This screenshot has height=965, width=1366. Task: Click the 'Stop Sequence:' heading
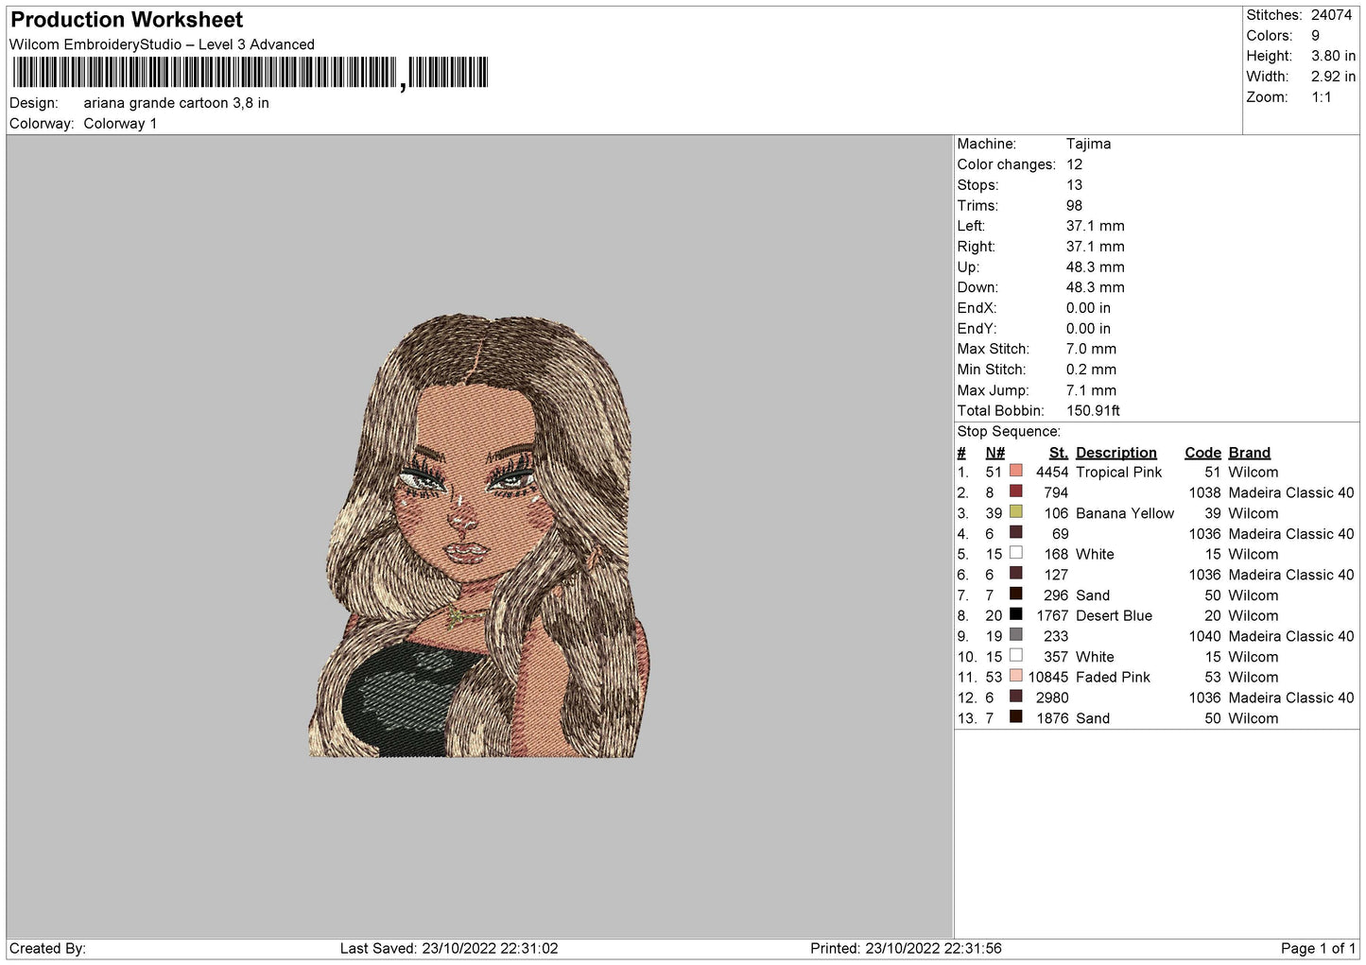coord(1009,432)
